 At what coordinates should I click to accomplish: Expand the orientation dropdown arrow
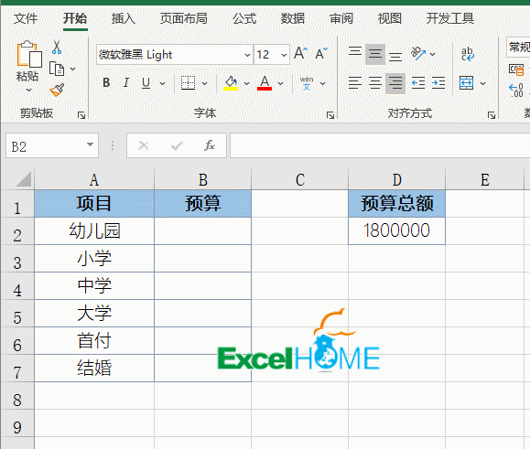point(432,54)
